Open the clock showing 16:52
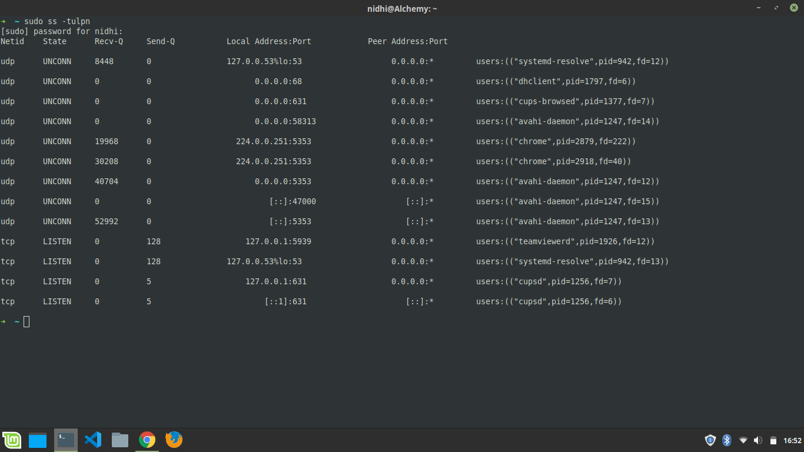 [793, 440]
